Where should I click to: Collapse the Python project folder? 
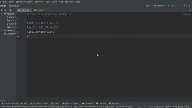click(2, 14)
